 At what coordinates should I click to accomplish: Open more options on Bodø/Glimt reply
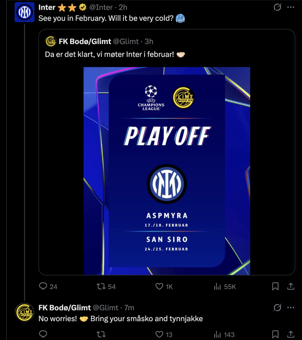point(291,308)
